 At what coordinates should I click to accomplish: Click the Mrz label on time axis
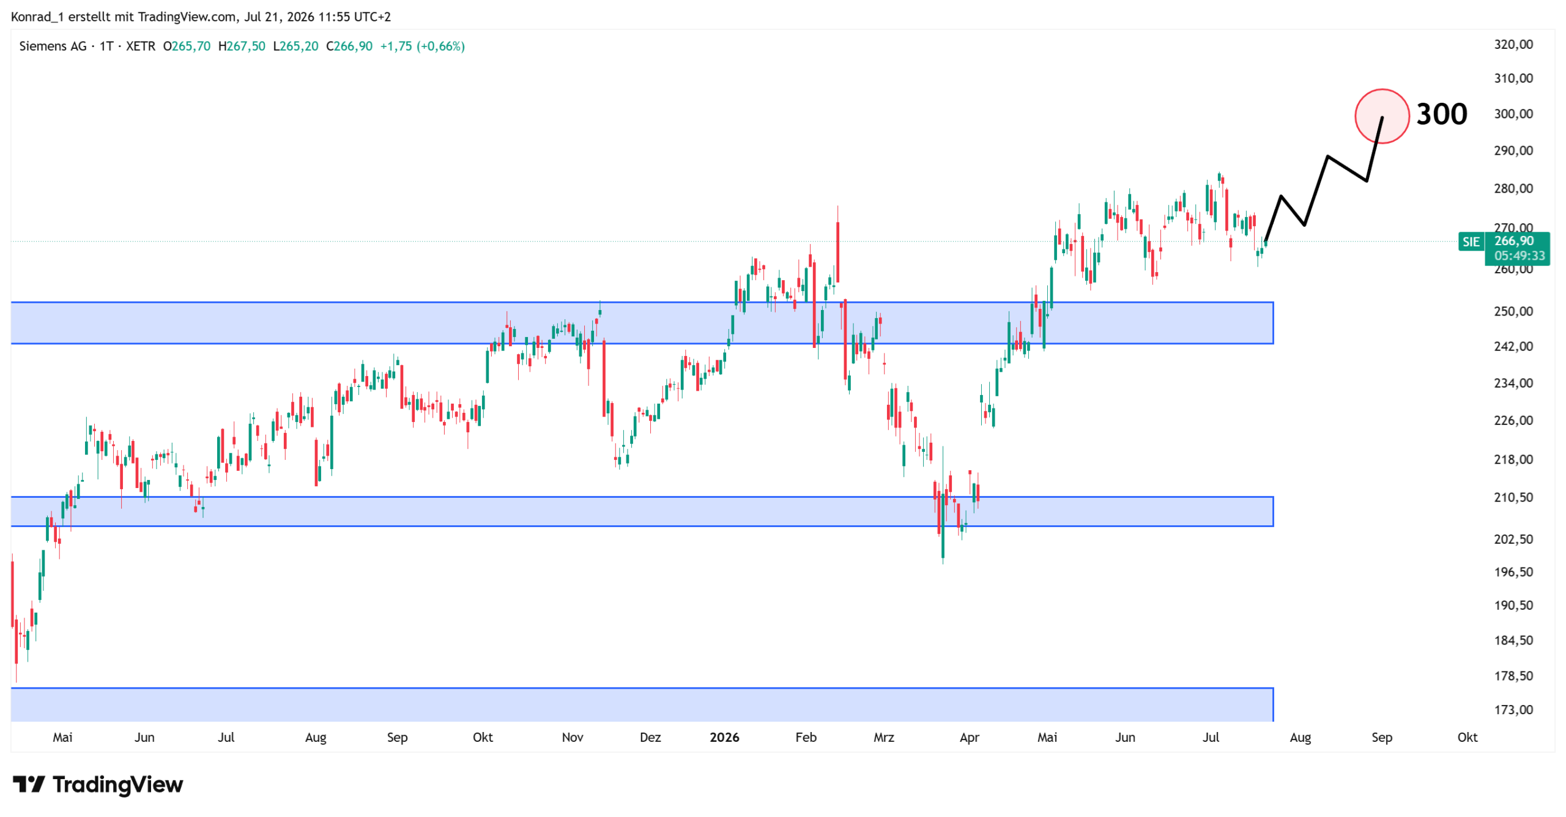click(x=883, y=738)
